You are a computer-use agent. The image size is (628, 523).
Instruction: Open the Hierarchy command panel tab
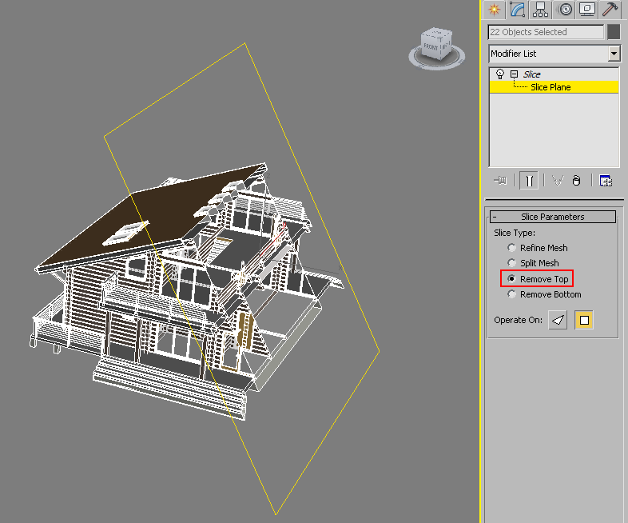coord(540,10)
